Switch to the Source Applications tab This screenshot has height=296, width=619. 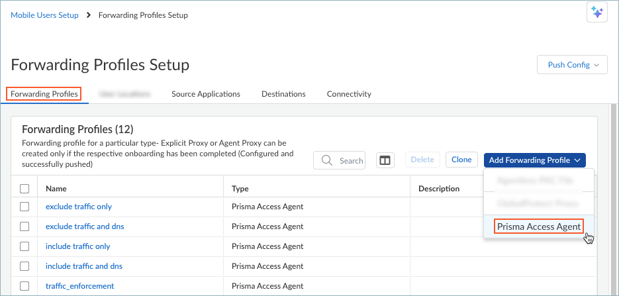205,94
